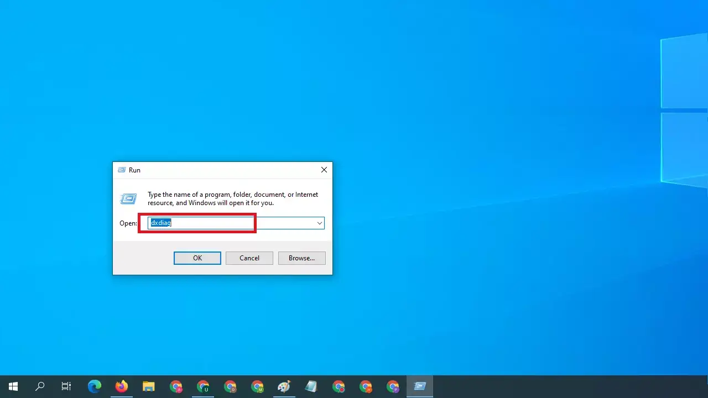Click OK in the Run dialog
Image resolution: width=708 pixels, height=398 pixels.
click(x=197, y=258)
